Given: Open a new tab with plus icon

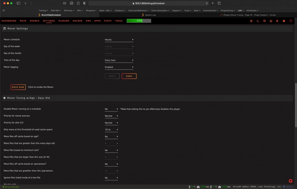Looking at the screenshot, I should (x=213, y=3).
